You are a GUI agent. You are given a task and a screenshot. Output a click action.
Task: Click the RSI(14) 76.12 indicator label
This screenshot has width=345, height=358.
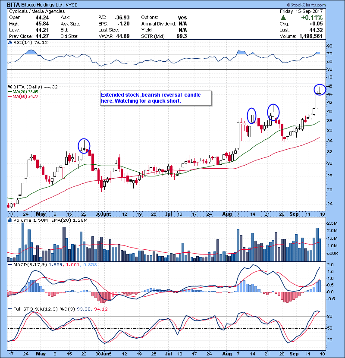[30, 42]
